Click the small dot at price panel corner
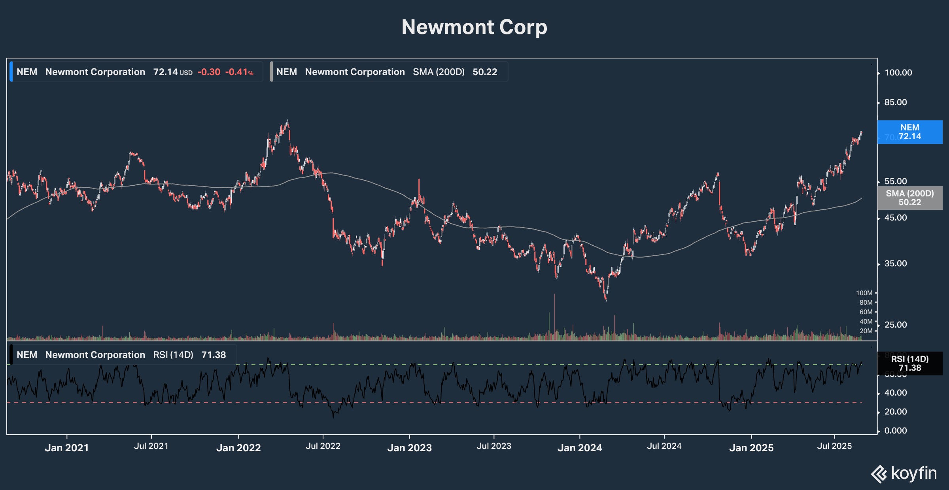 tap(871, 64)
